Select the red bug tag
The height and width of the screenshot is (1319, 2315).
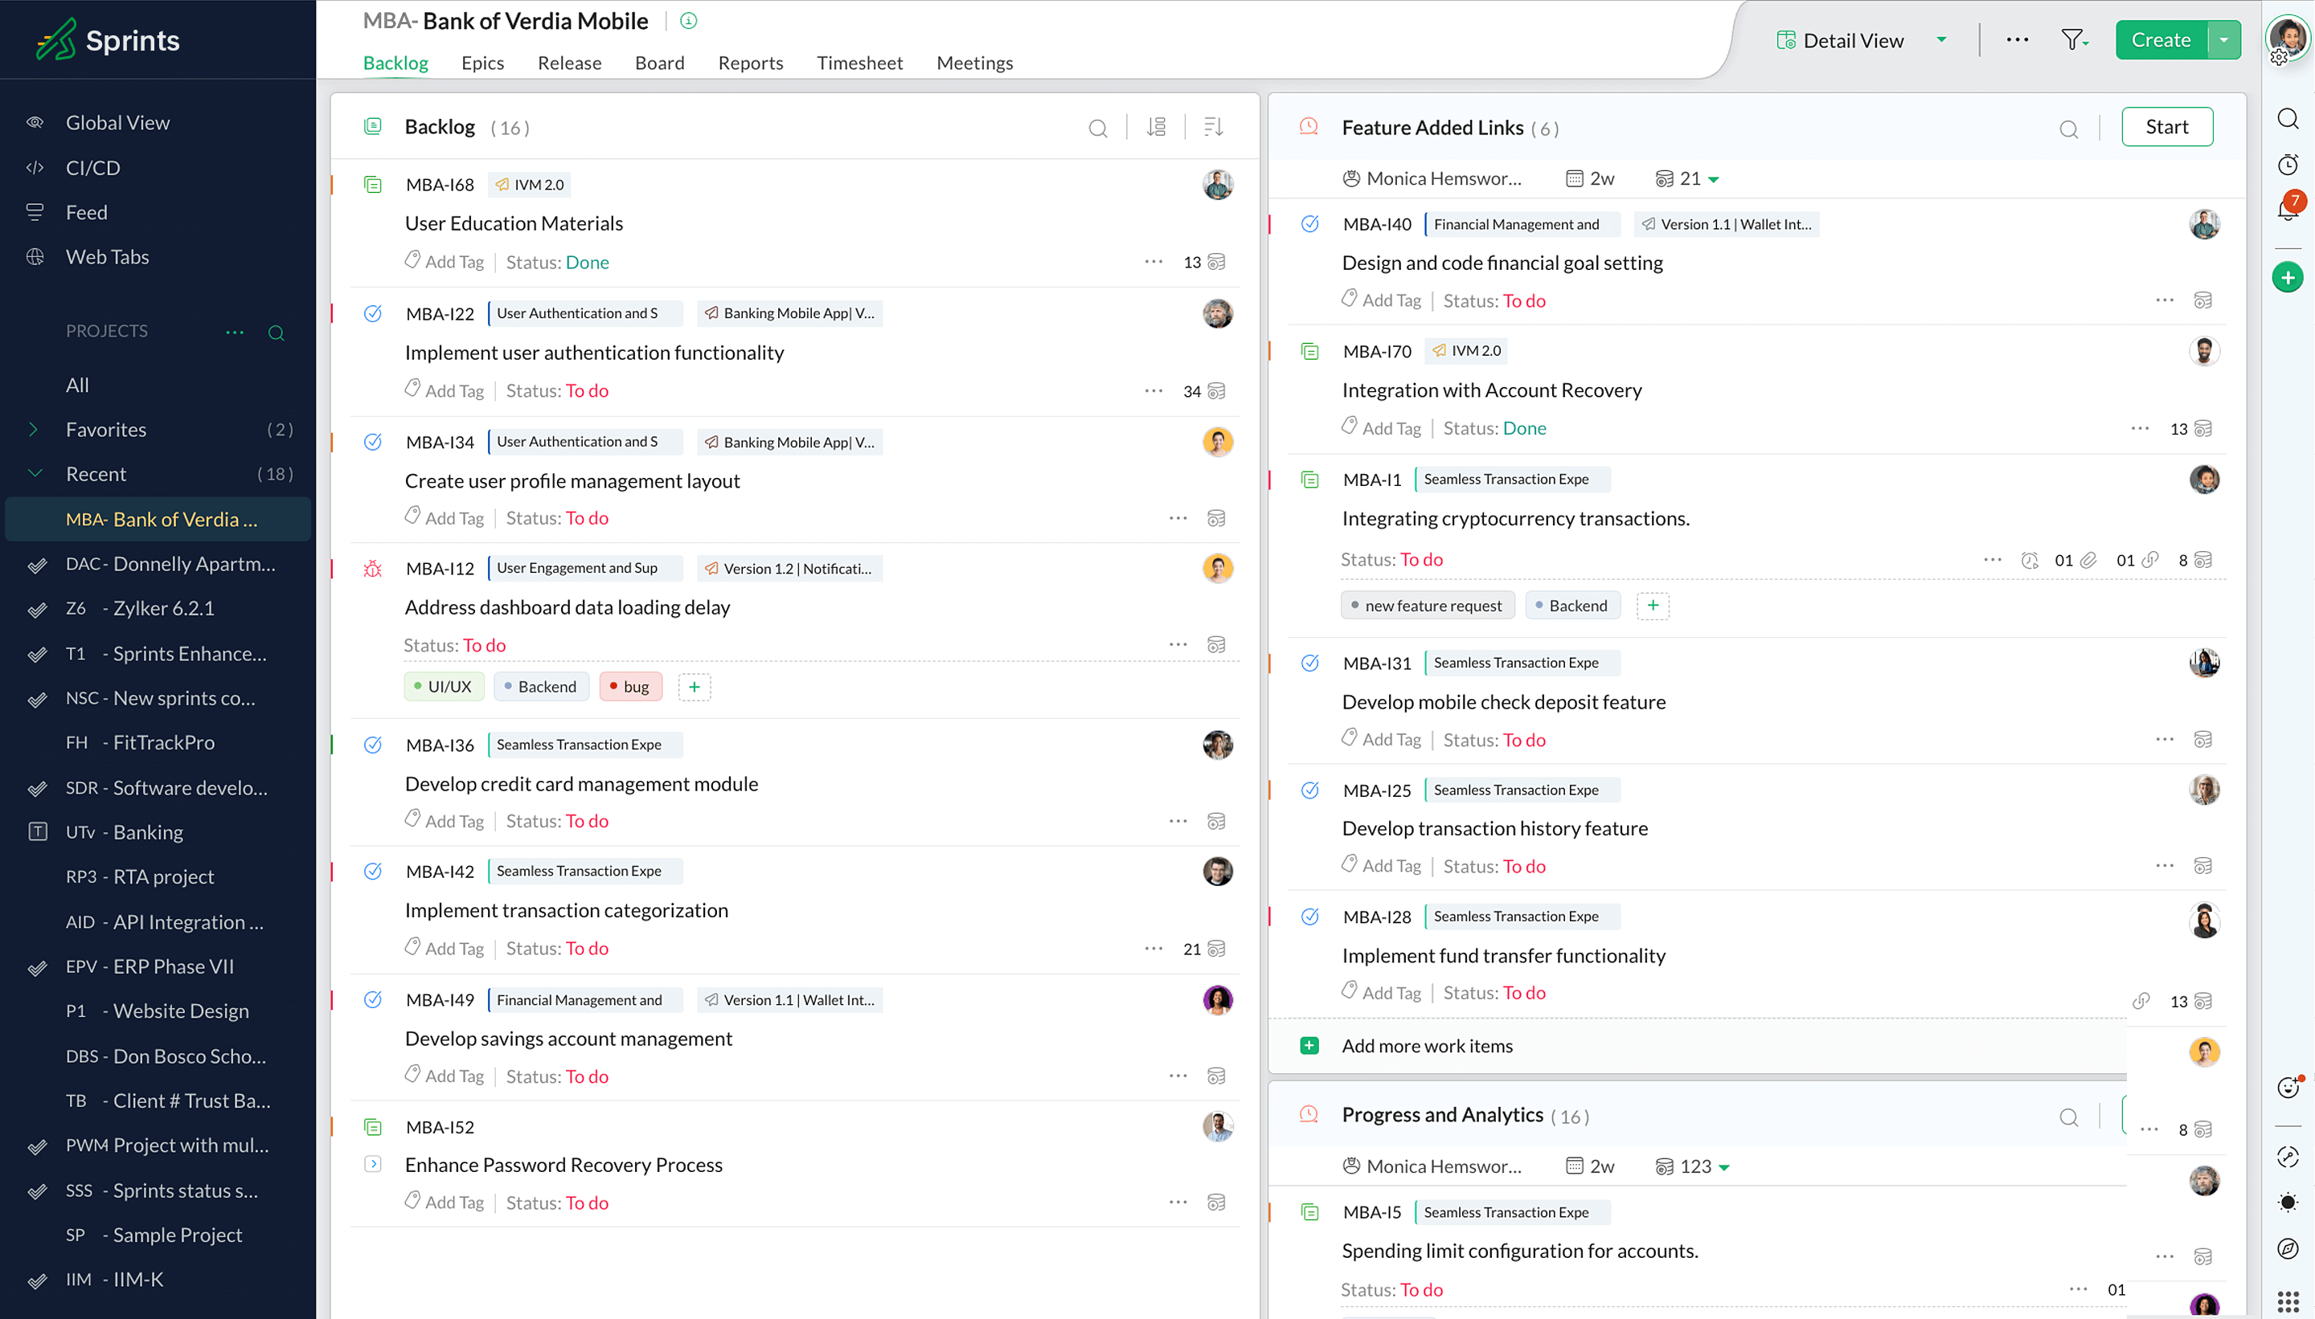[x=631, y=687]
